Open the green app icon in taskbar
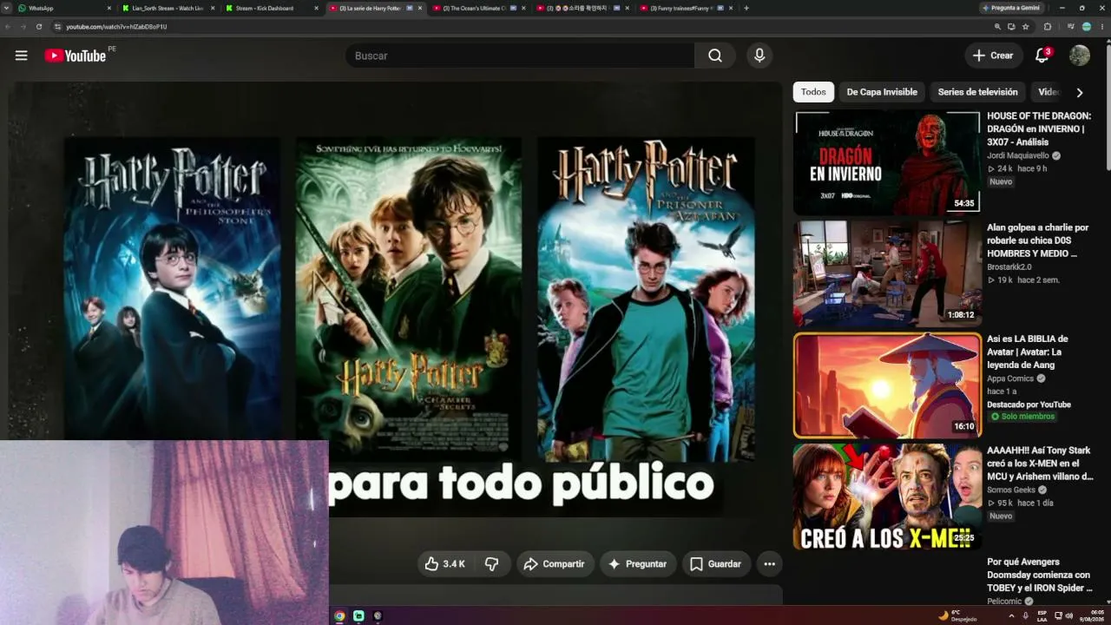1111x625 pixels. pyautogui.click(x=358, y=616)
